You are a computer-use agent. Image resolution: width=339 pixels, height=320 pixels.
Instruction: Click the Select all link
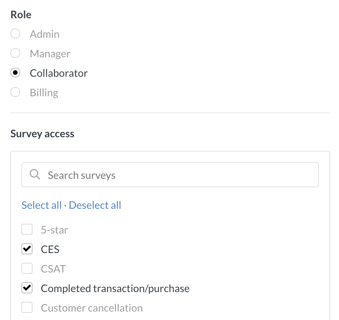[x=41, y=205]
